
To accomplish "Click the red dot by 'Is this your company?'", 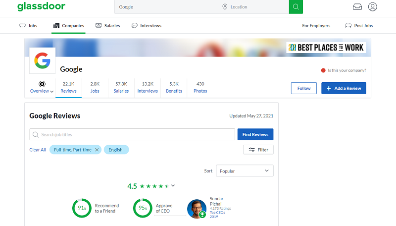I will [x=323, y=70].
